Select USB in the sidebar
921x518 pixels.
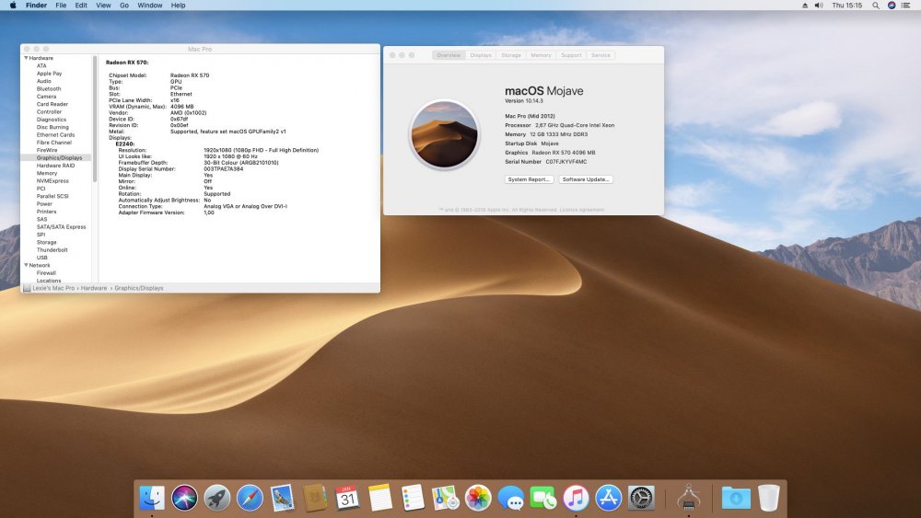click(42, 258)
